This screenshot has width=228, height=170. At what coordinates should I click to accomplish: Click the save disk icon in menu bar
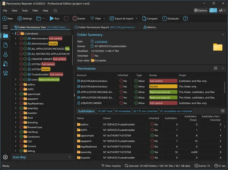pos(55,11)
